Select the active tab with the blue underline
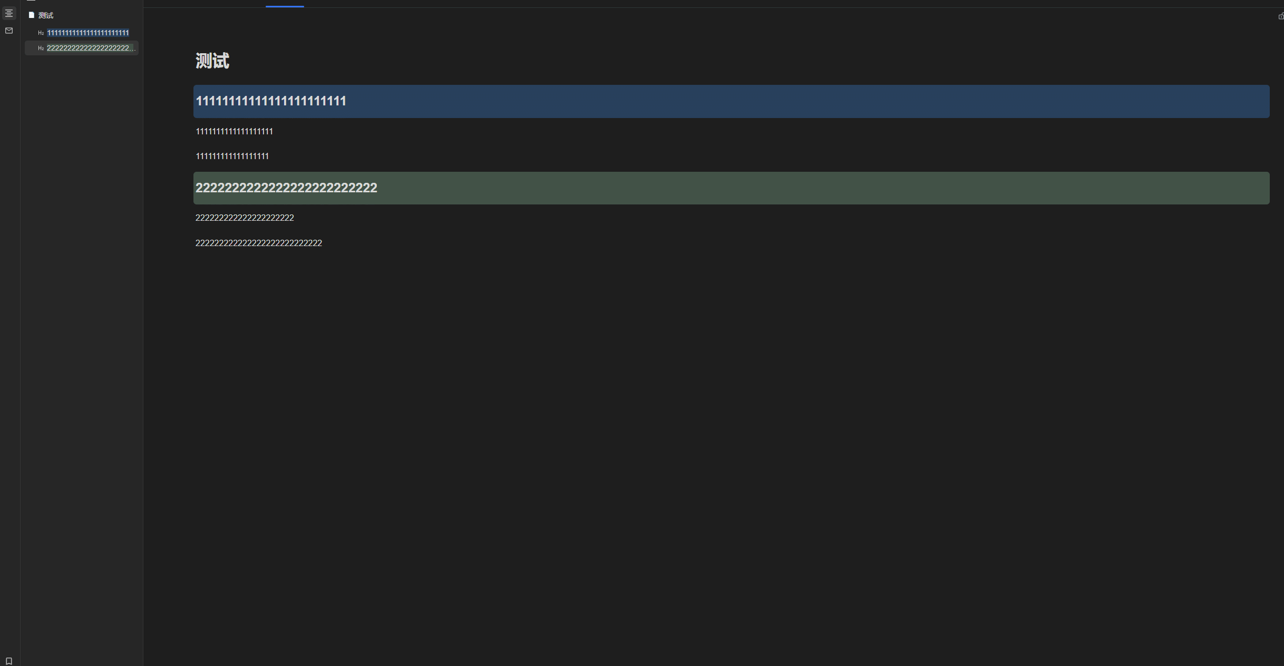The image size is (1284, 666). coord(285,3)
